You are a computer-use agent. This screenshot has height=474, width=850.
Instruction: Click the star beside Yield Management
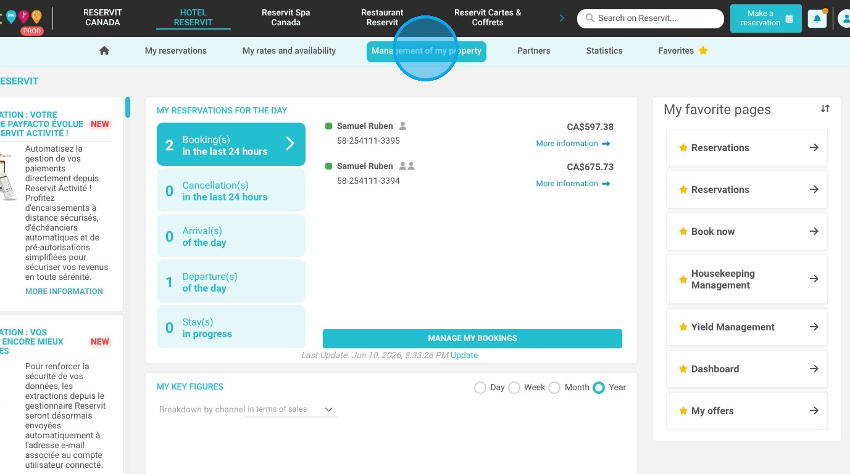683,327
